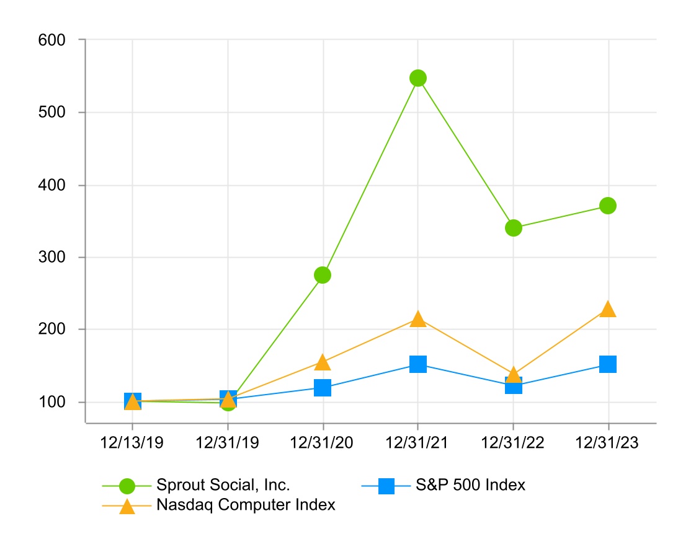Click Nasdaq Computer Index triangle at 12/31/20
Screen dimensions: 696x560
tap(323, 362)
